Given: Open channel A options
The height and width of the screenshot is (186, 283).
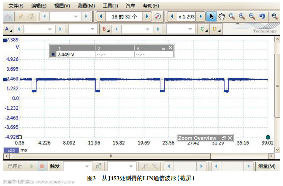Looking at the screenshot, I should point(8,29).
